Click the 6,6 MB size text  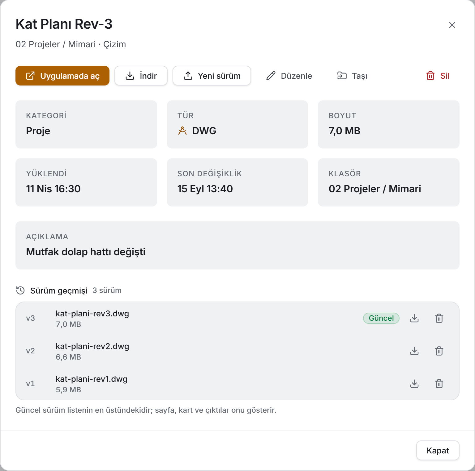pyautogui.click(x=68, y=357)
